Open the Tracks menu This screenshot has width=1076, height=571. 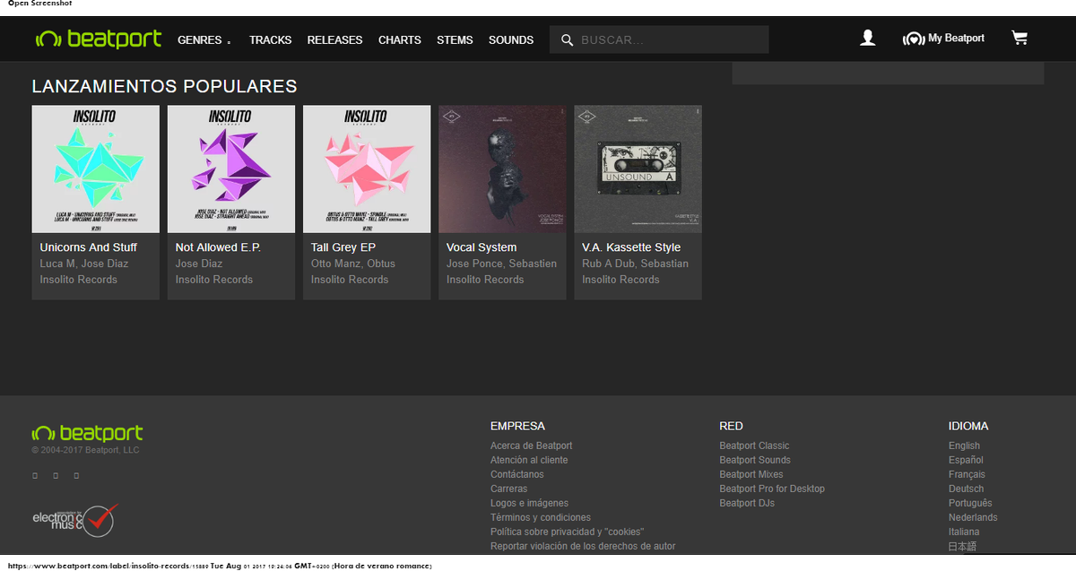click(270, 39)
